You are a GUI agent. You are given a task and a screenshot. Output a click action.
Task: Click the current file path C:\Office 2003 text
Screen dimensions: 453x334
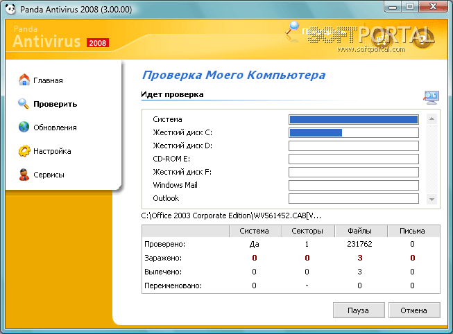coord(231,216)
